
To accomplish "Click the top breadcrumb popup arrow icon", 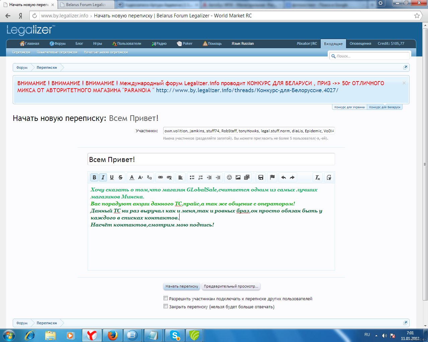I will click(405, 67).
